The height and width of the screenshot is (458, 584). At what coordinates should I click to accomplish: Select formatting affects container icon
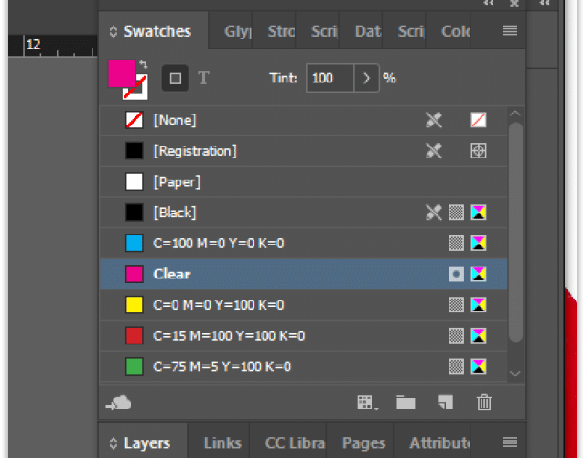click(175, 78)
